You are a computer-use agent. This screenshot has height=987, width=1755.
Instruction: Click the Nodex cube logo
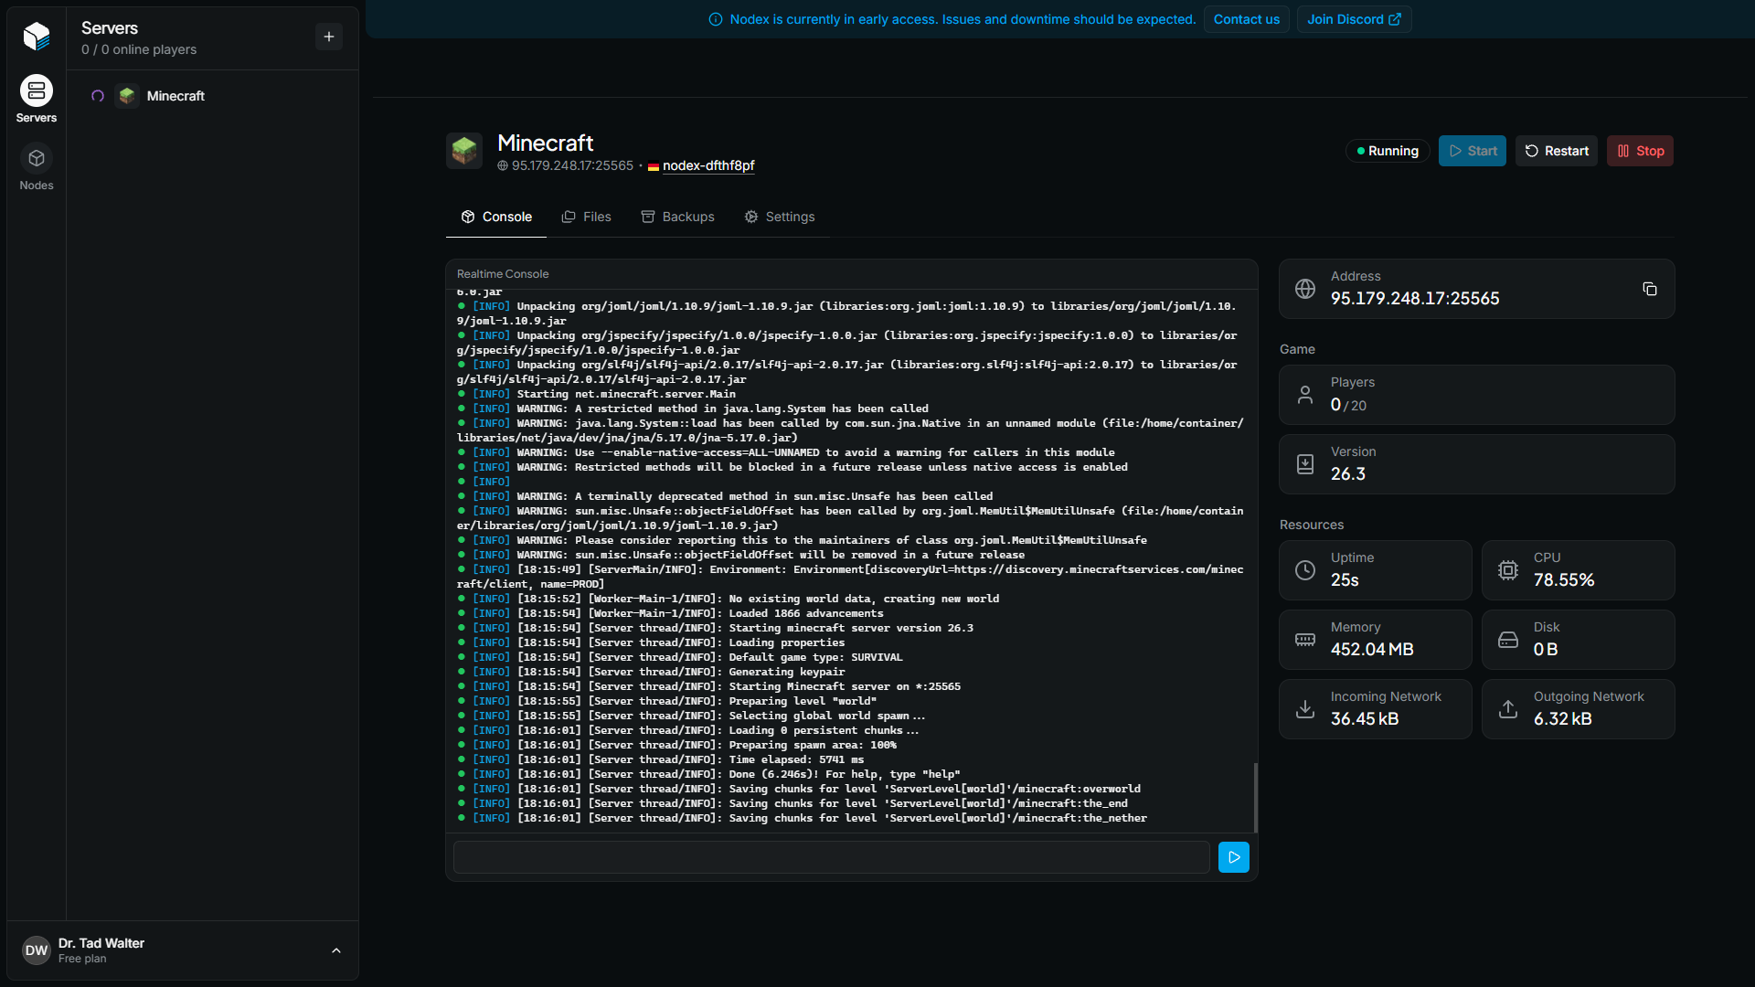(x=37, y=37)
